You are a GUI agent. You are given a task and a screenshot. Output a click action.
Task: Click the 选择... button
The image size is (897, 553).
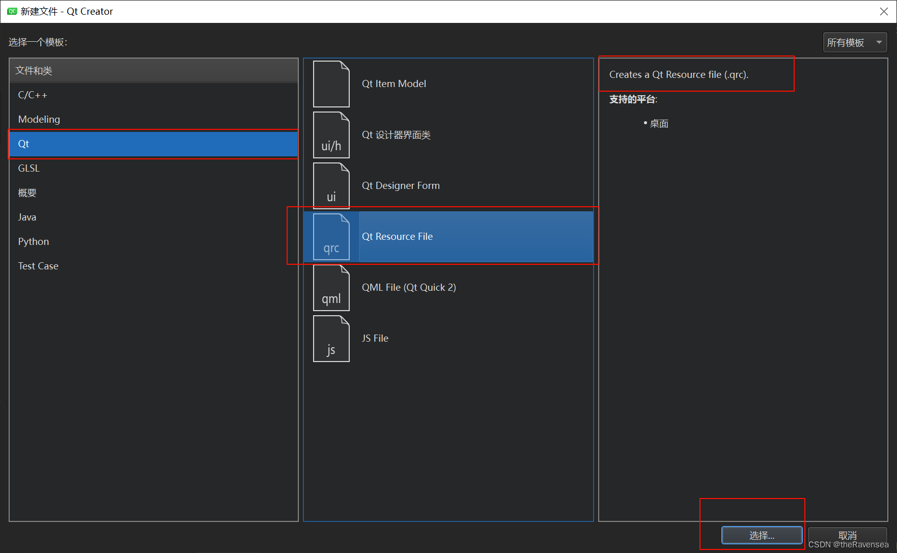pos(762,535)
